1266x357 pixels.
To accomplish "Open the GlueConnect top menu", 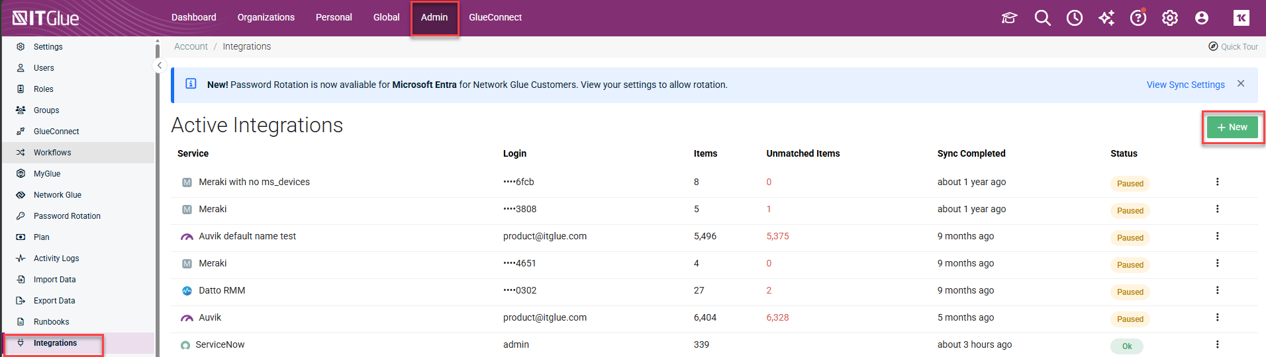I will pyautogui.click(x=495, y=17).
